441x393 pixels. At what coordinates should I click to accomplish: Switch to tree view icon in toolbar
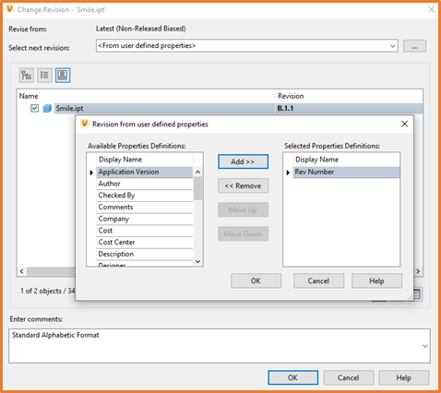click(x=26, y=76)
